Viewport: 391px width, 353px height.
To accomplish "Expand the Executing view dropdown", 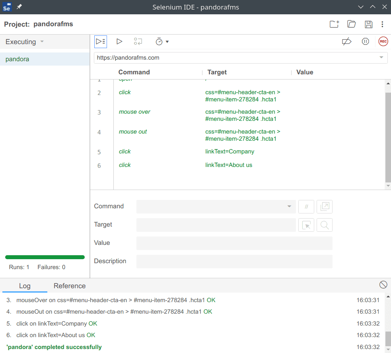I will 42,41.
